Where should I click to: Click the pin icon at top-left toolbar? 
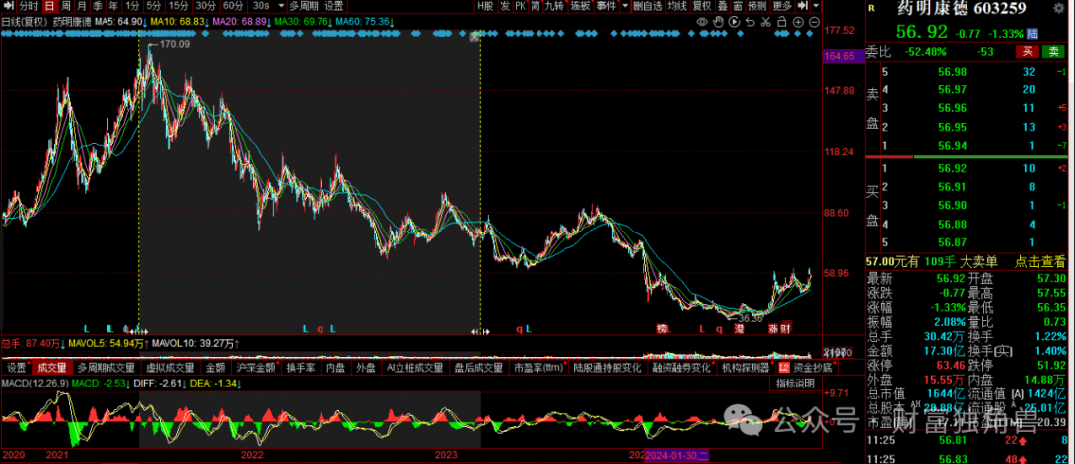tap(8, 6)
